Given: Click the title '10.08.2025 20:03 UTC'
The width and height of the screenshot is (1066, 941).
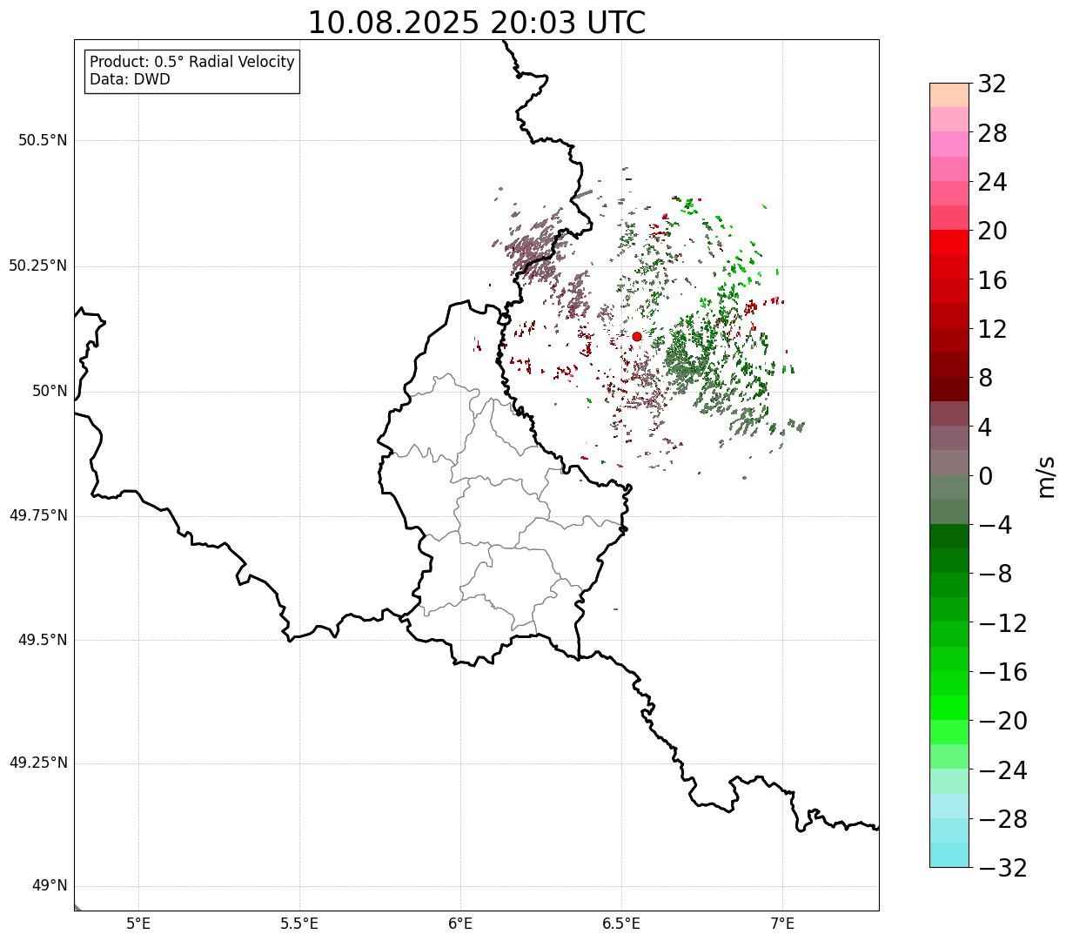Looking at the screenshot, I should coord(477,23).
